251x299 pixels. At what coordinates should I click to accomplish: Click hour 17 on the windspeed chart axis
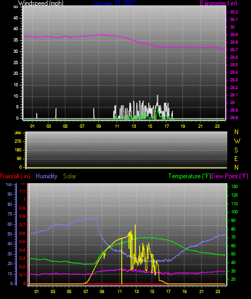click(166, 126)
